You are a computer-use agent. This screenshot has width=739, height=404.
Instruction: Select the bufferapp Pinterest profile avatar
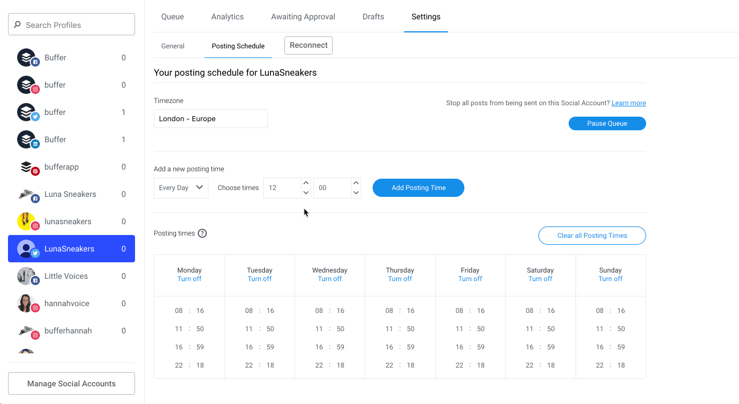27,167
